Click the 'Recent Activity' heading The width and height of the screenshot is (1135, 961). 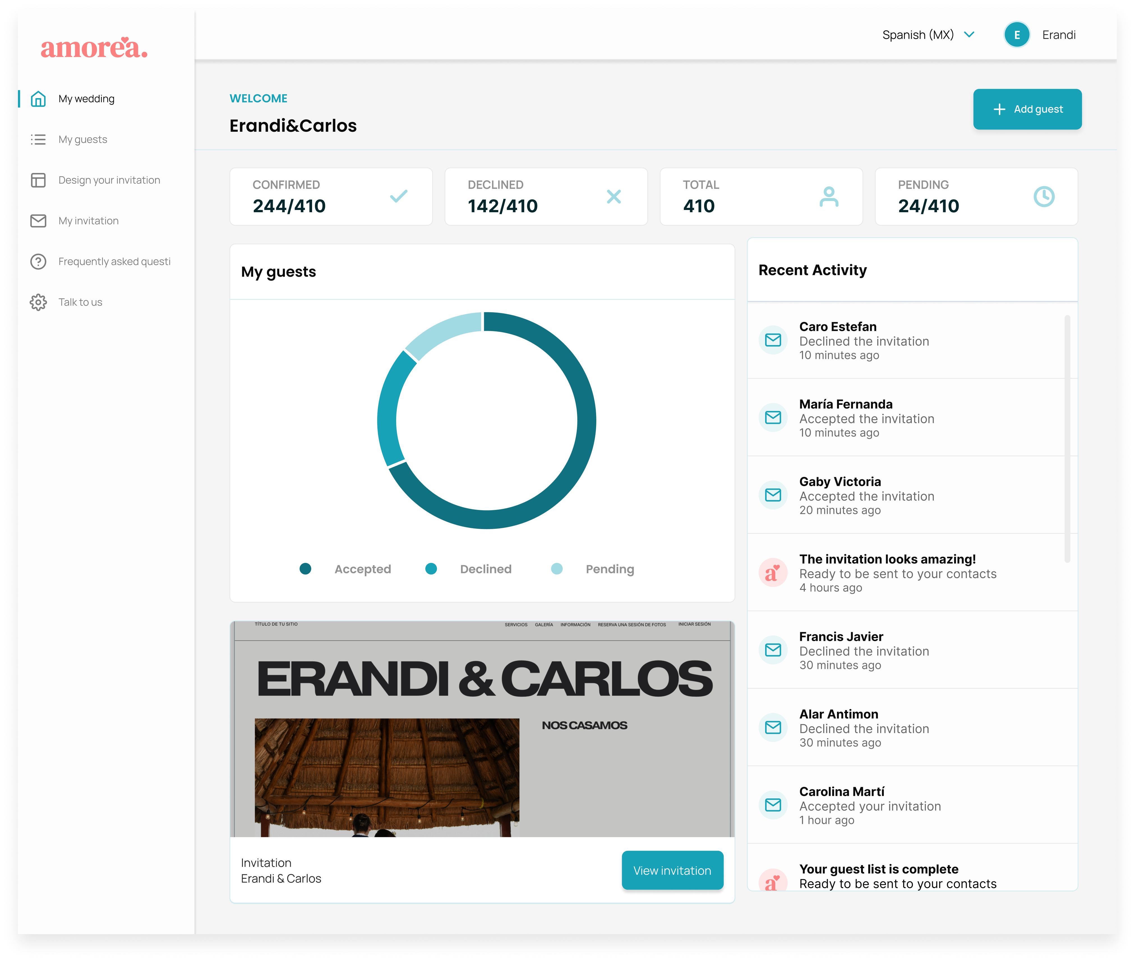(x=813, y=270)
